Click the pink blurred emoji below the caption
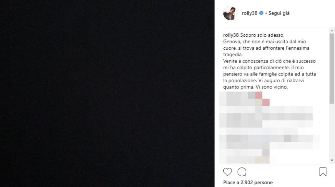The height and width of the screenshot is (187, 335). [x=259, y=95]
